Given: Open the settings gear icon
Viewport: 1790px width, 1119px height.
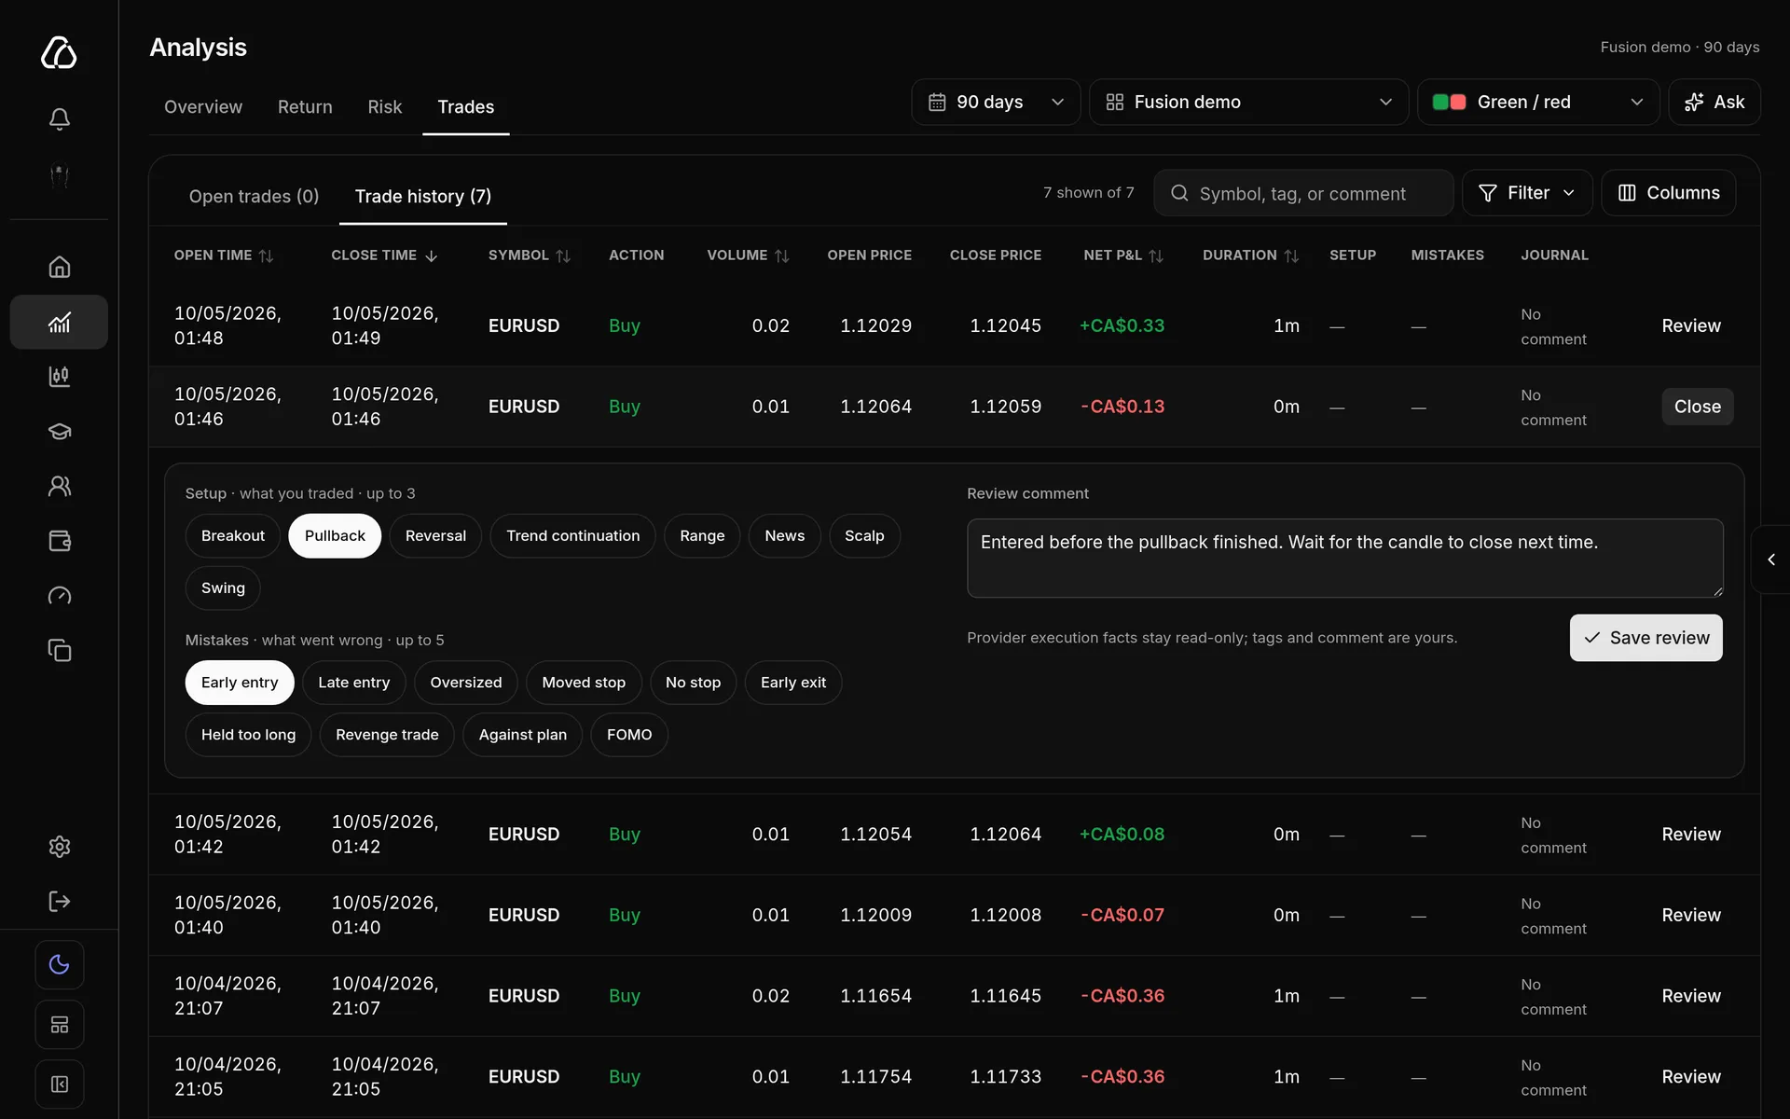Looking at the screenshot, I should click(x=59, y=847).
